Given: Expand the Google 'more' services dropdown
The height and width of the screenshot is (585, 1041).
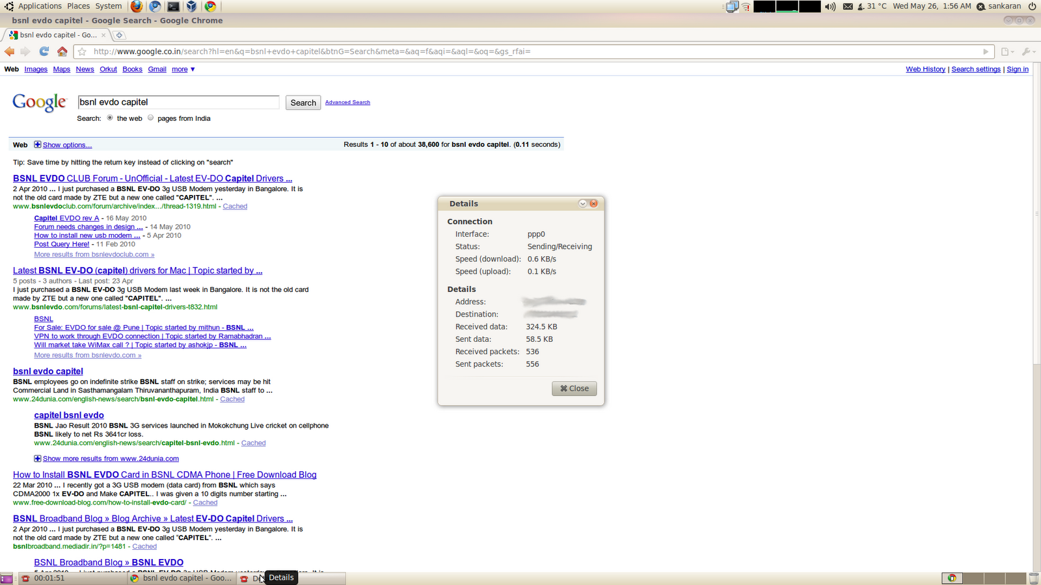Looking at the screenshot, I should coord(183,70).
